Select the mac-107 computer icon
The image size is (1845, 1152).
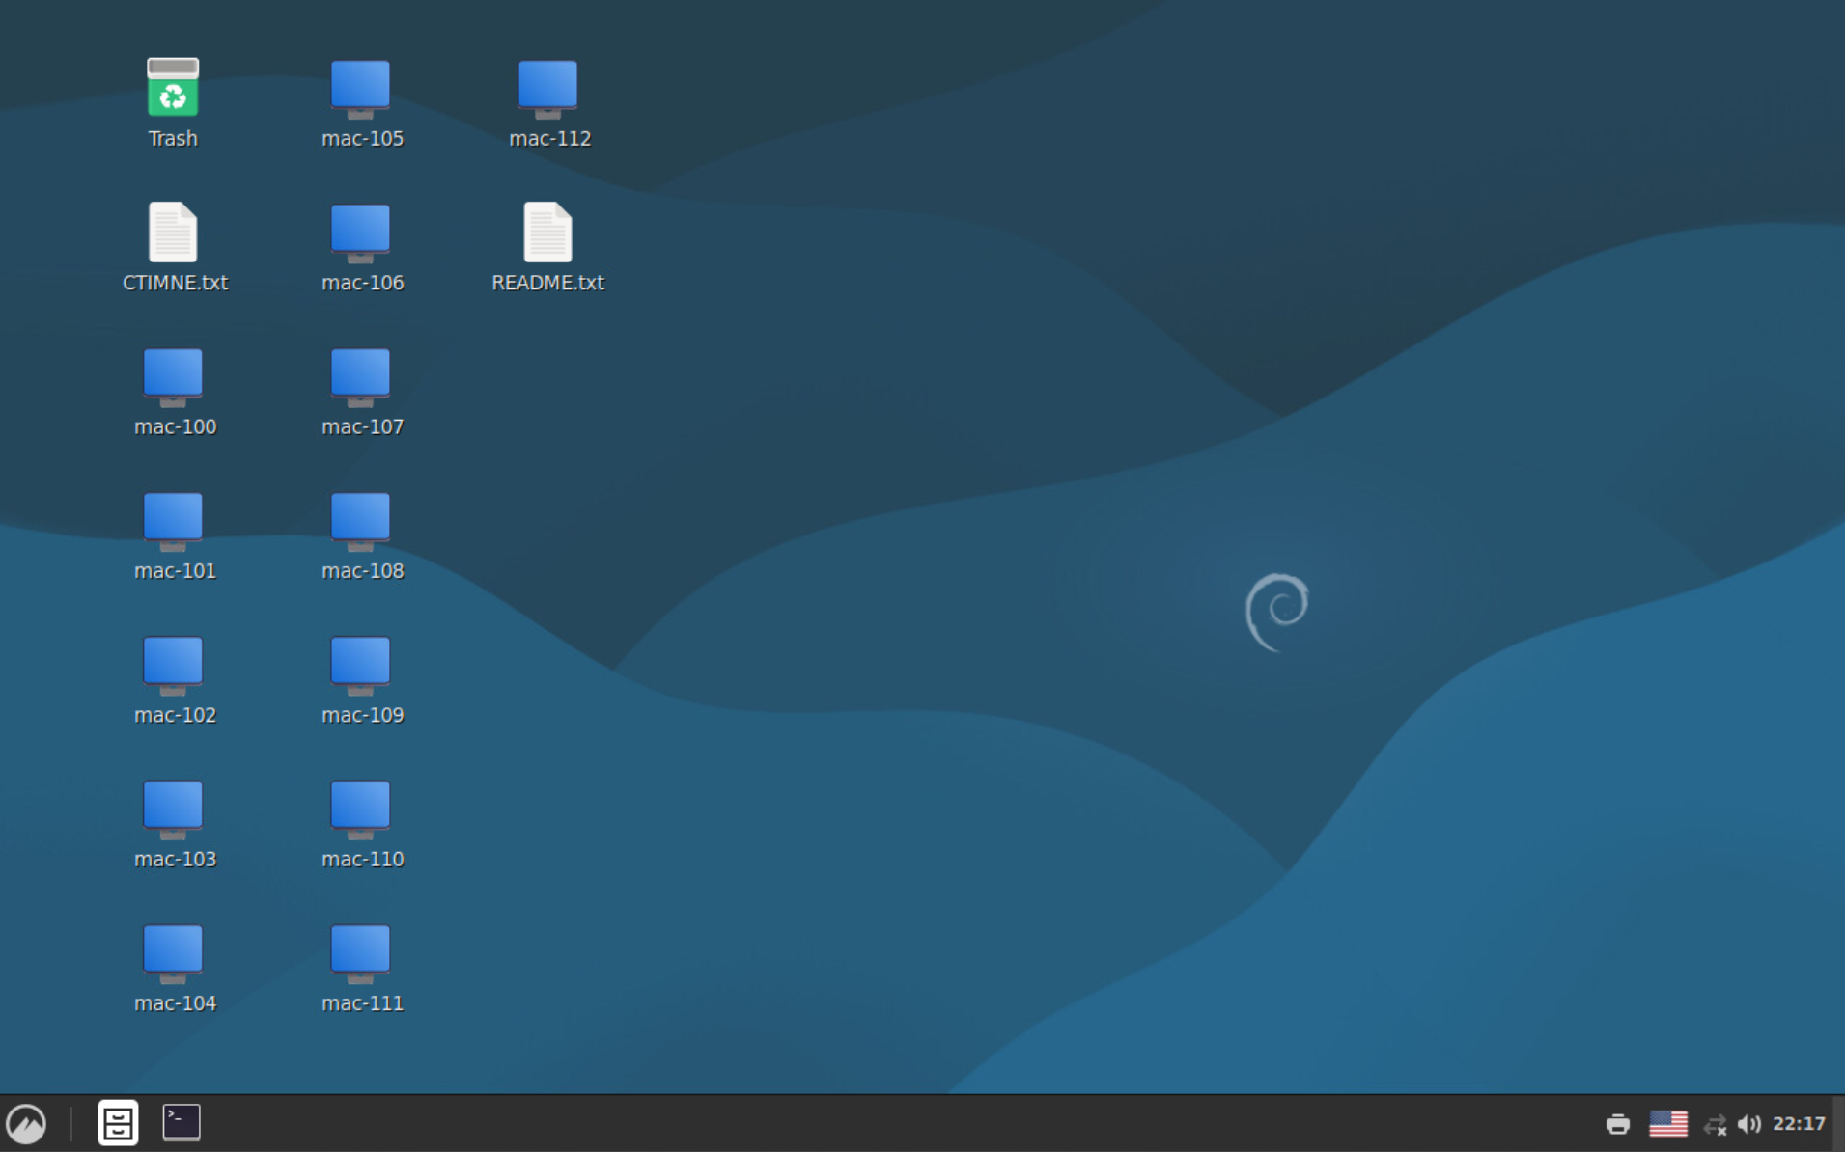click(x=361, y=376)
